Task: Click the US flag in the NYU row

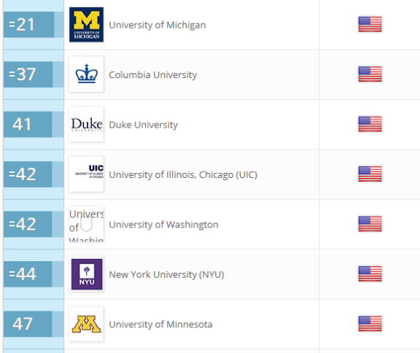Action: tap(370, 274)
